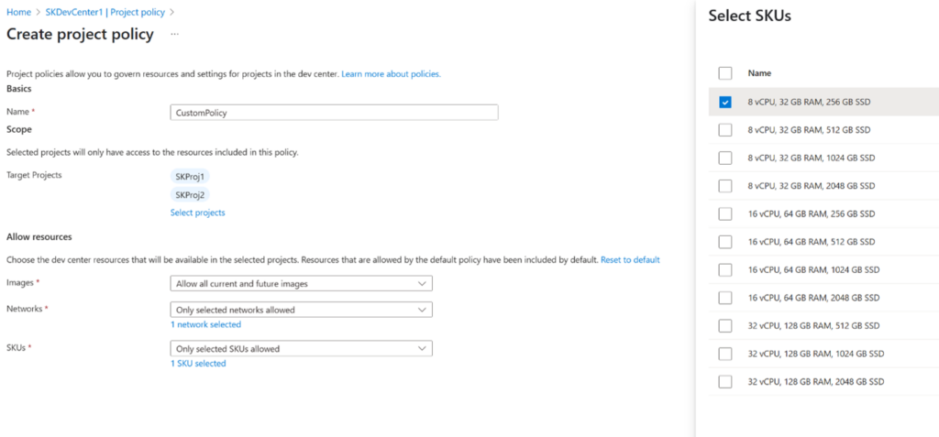Open SKDevCenter1 | Project policy breadcrumb

point(106,12)
